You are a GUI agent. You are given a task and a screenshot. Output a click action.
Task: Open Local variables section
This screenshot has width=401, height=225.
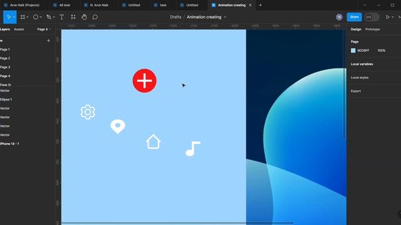pyautogui.click(x=362, y=64)
